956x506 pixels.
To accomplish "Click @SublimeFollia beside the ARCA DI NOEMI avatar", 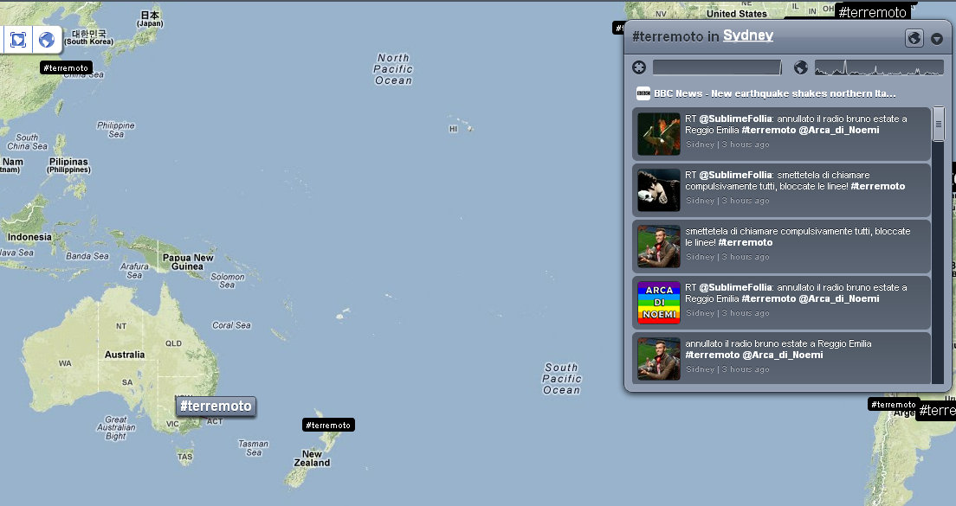I will [x=735, y=287].
